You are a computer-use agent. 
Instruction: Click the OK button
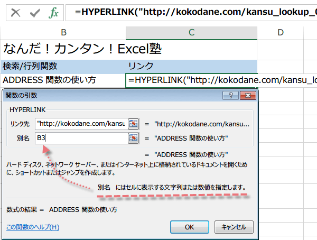point(190,227)
